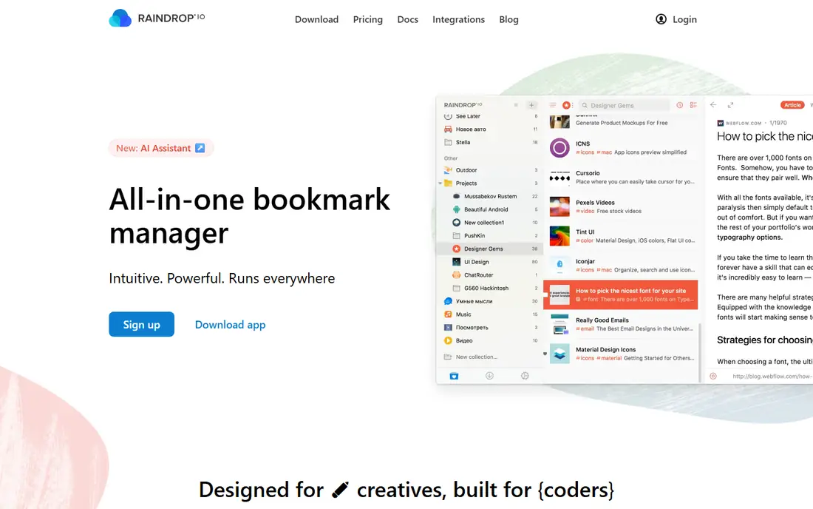Click the star icon of Designer Gems collection

456,249
